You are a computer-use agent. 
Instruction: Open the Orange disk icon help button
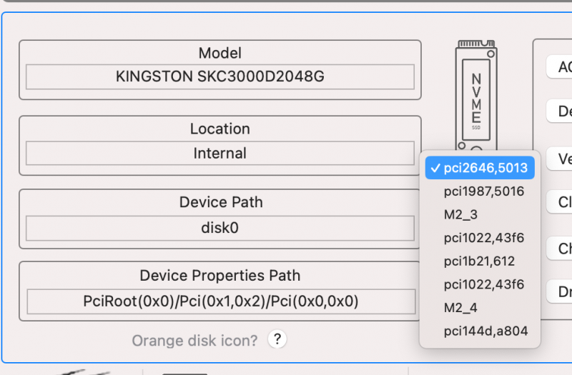(277, 339)
